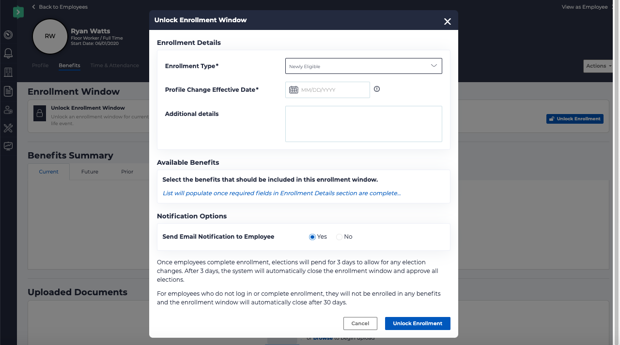The height and width of the screenshot is (345, 620).
Task: Open the tools icon in the sidebar
Action: [x=8, y=128]
